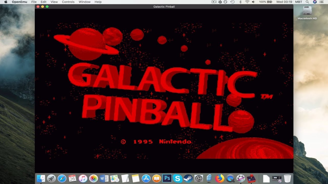Open Skype in the dock
The height and width of the screenshot is (184, 328).
(178, 178)
